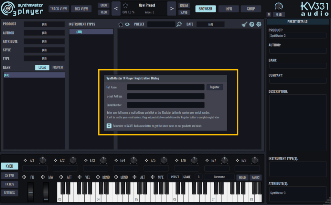Open the TYPE filter dropdown
Screen dimensions: 331x205
pos(44,59)
